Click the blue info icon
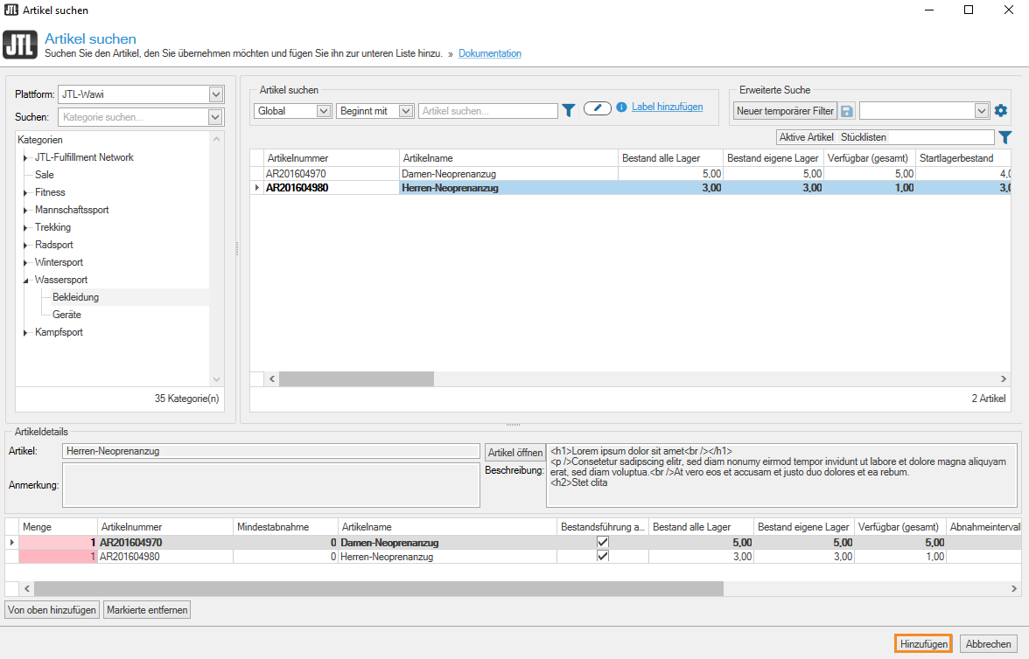Image resolution: width=1029 pixels, height=659 pixels. [622, 107]
